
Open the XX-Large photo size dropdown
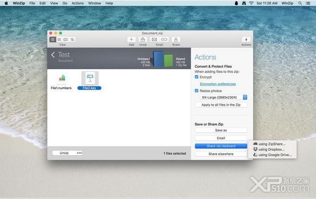224,97
